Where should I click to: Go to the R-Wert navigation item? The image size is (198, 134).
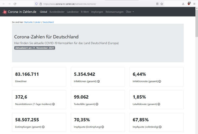tap(85, 12)
